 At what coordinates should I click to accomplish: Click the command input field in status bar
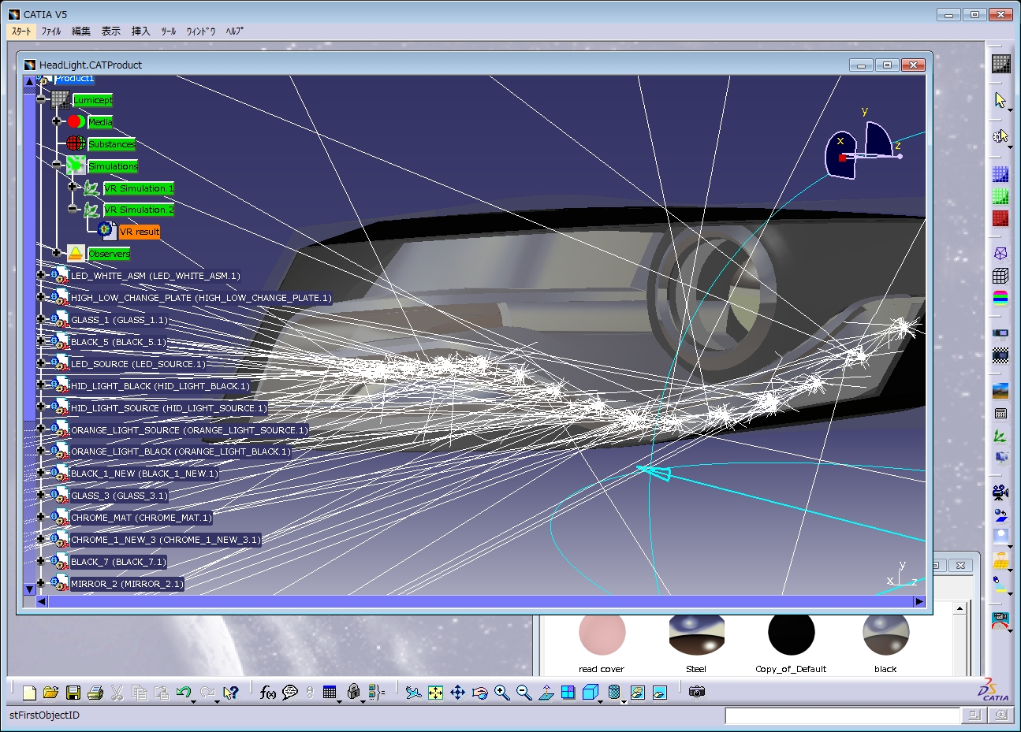click(x=842, y=715)
